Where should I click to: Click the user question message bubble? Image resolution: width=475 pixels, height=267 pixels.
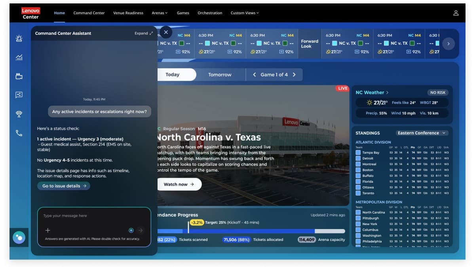[x=99, y=112]
